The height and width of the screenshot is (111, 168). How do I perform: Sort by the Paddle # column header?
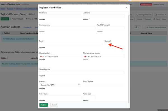(7, 33)
